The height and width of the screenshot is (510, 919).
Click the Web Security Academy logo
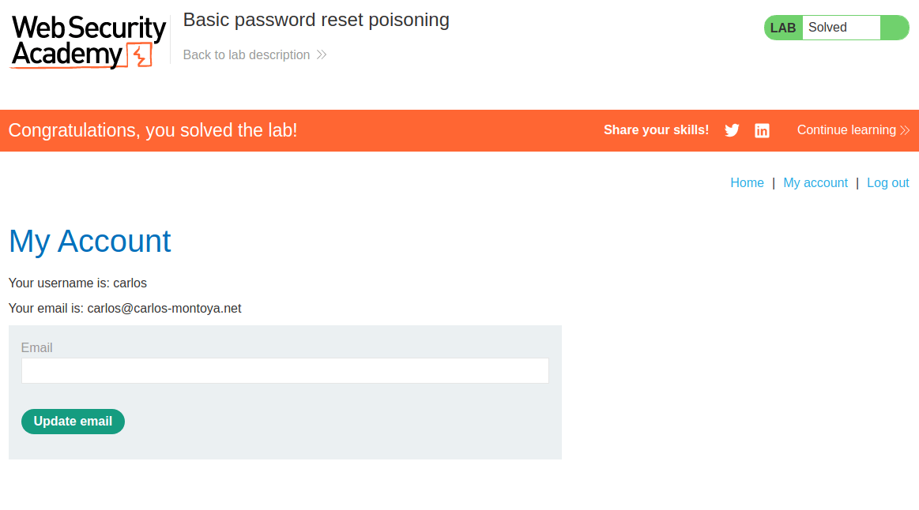[x=88, y=41]
